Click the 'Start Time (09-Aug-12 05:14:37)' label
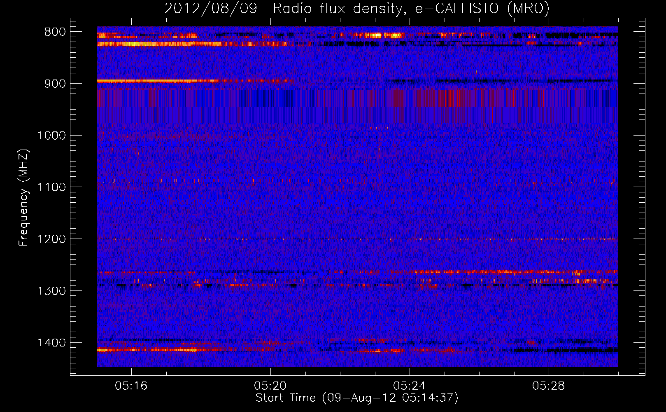 [357, 398]
